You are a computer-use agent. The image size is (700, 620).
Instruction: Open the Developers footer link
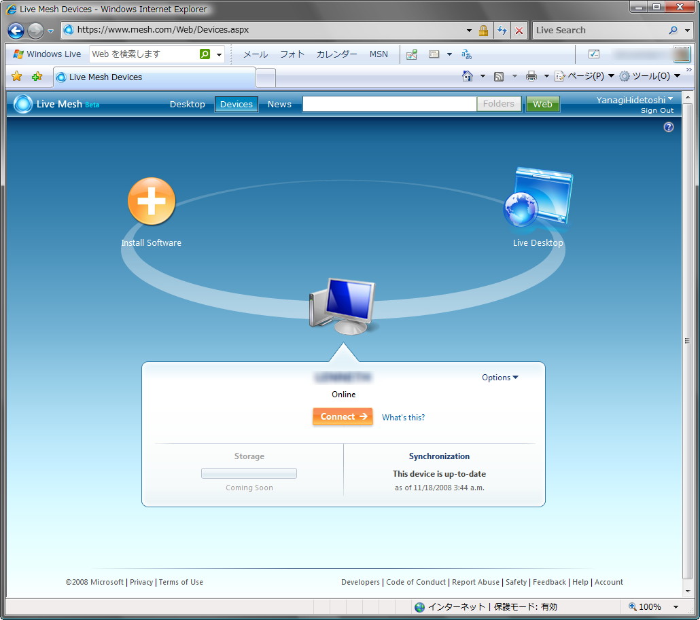pyautogui.click(x=360, y=582)
